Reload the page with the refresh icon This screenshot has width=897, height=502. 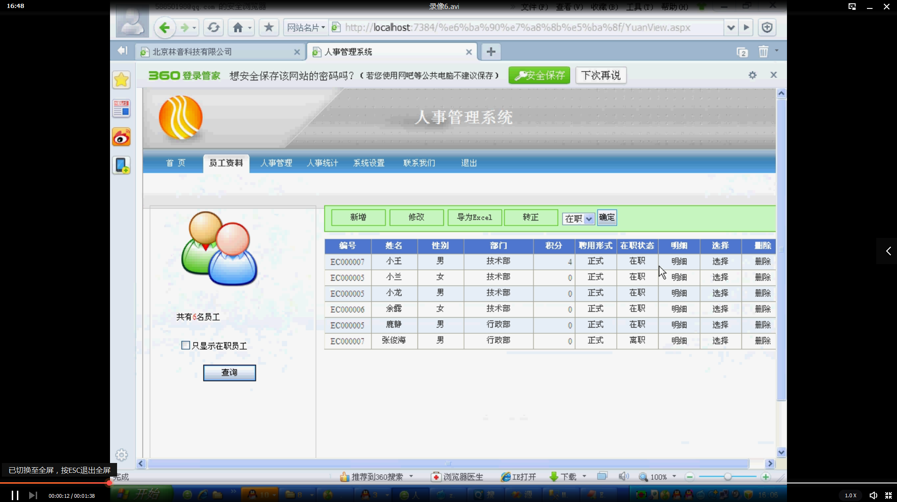[213, 28]
